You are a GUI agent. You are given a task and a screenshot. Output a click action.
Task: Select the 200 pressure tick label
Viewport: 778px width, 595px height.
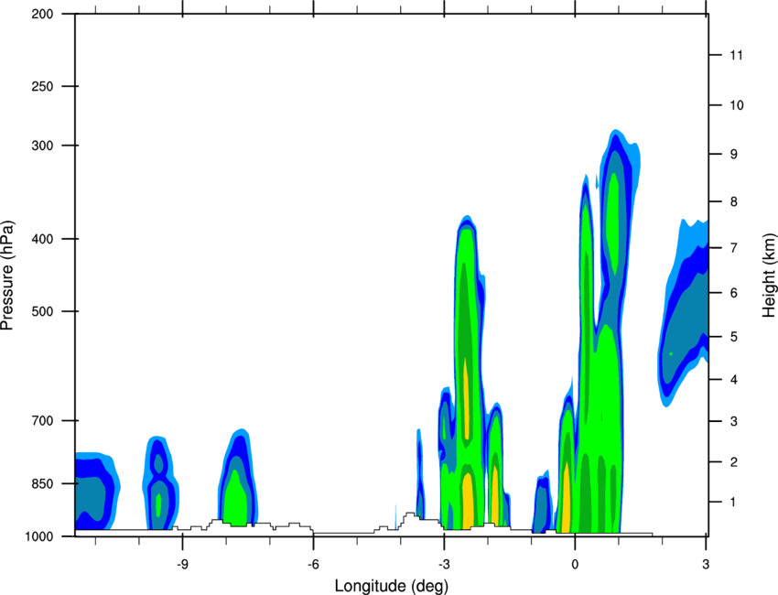coord(42,14)
